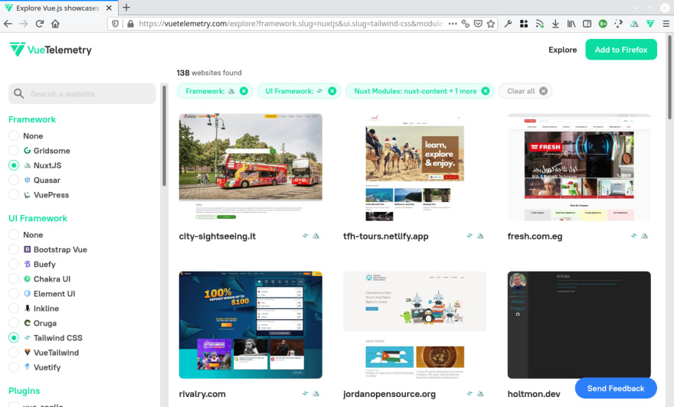Image resolution: width=674 pixels, height=407 pixels.
Task: Click the Add to Firefox button
Action: [x=620, y=50]
